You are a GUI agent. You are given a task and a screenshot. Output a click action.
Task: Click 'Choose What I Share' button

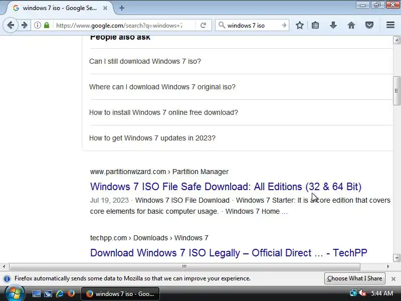point(355,278)
